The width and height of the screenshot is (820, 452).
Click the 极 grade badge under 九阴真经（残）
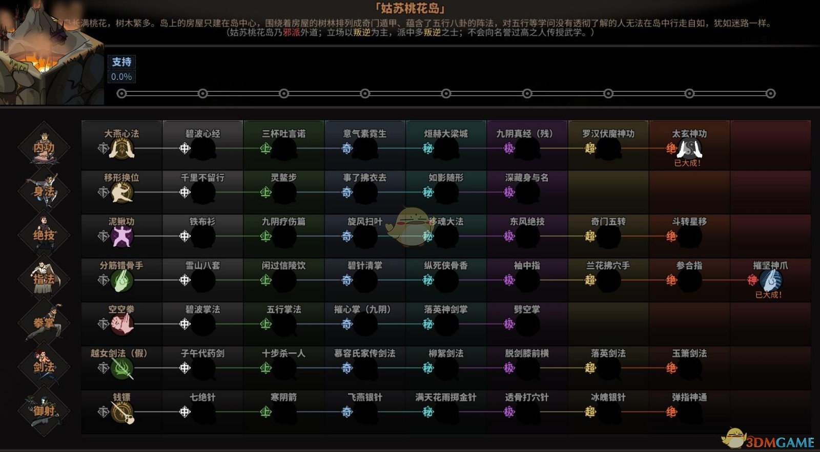coord(509,148)
